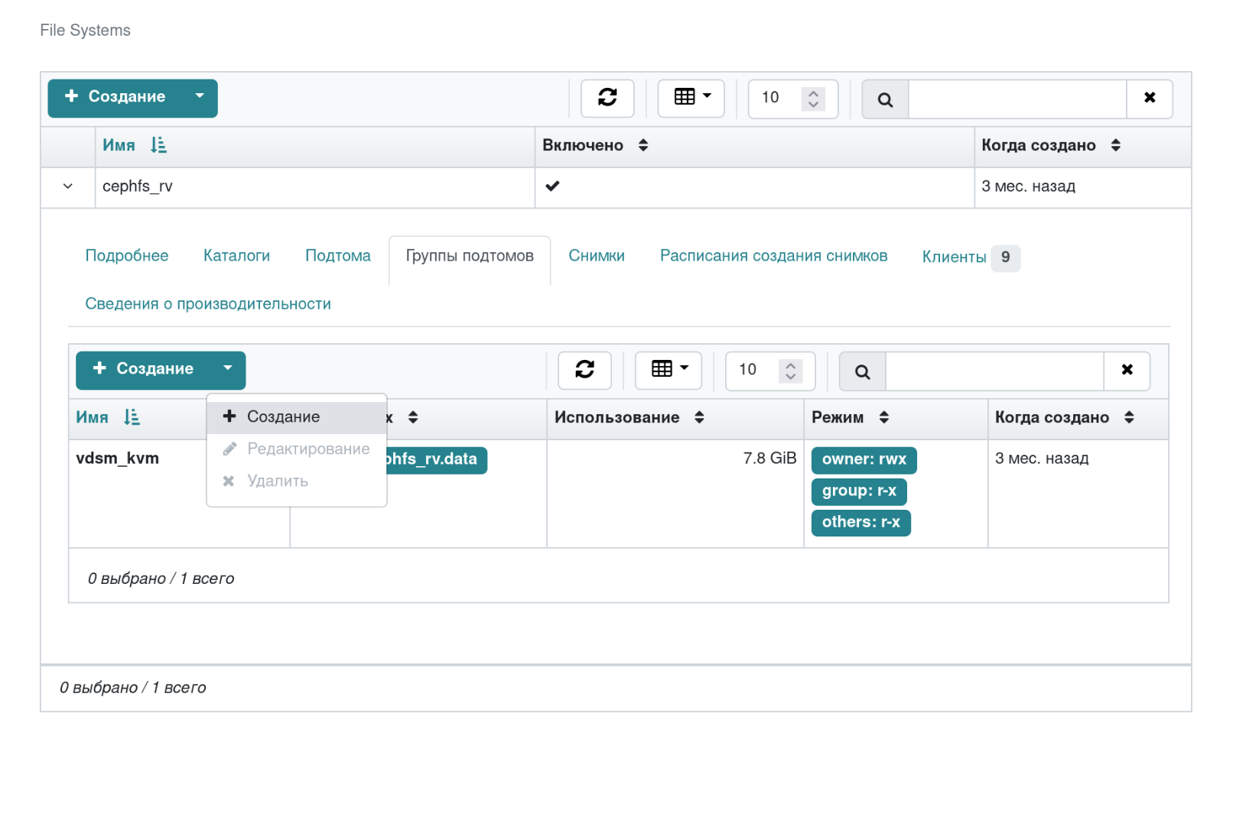Click the top search magnifier icon
1233x817 pixels.
click(885, 99)
